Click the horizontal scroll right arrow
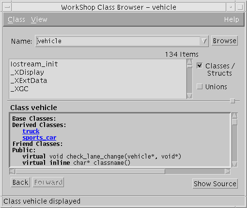This screenshot has width=247, height=208. click(228, 171)
